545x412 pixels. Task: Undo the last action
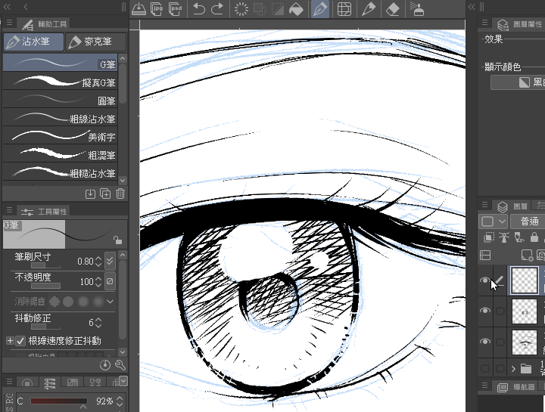(x=199, y=9)
